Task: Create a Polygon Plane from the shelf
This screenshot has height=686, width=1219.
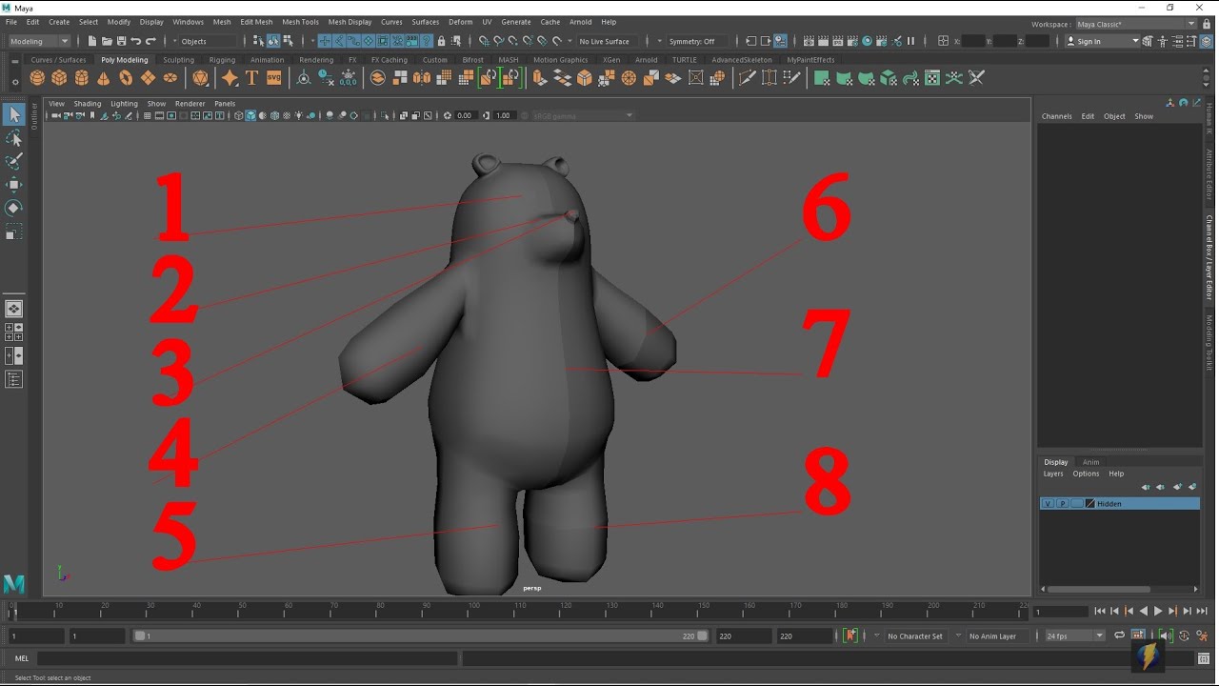Action: click(x=148, y=77)
